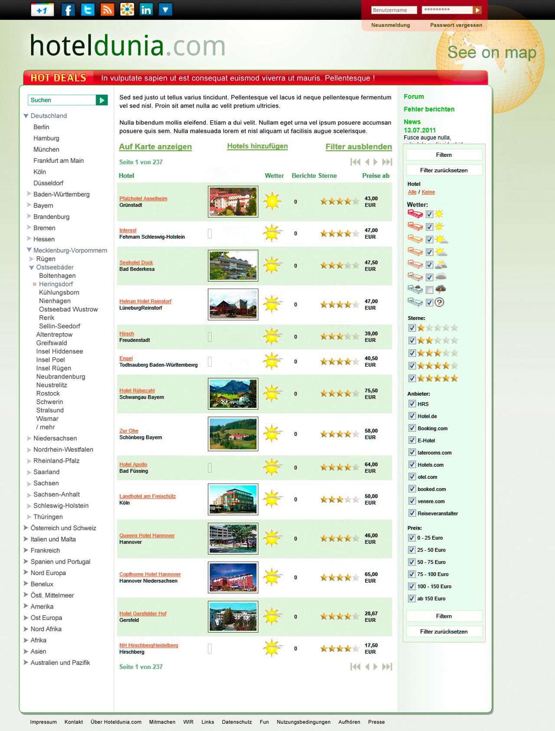Open Impressum in footer menu

[x=43, y=722]
